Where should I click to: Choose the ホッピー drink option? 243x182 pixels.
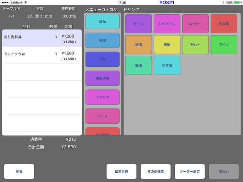point(195,24)
